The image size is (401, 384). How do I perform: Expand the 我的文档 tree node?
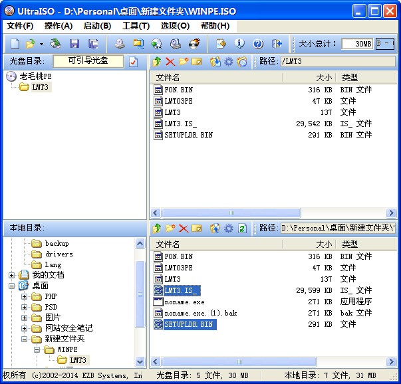coord(11,275)
